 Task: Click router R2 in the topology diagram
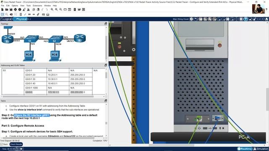(80, 38)
